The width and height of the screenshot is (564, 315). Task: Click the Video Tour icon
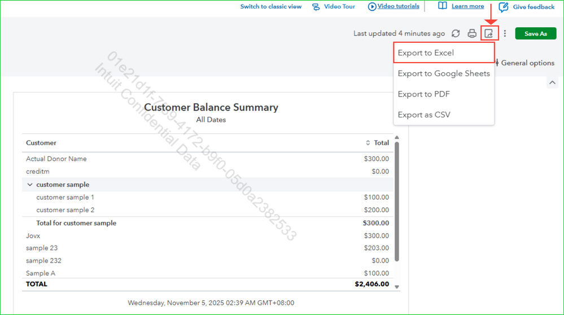point(316,7)
